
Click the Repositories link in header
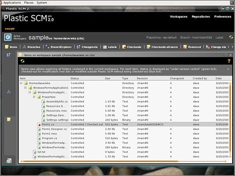(x=201, y=16)
